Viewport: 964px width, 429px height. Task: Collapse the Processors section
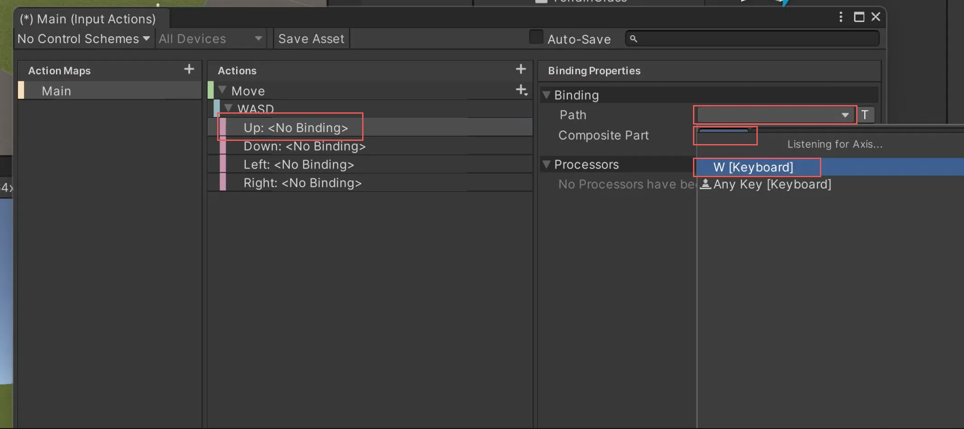tap(547, 164)
